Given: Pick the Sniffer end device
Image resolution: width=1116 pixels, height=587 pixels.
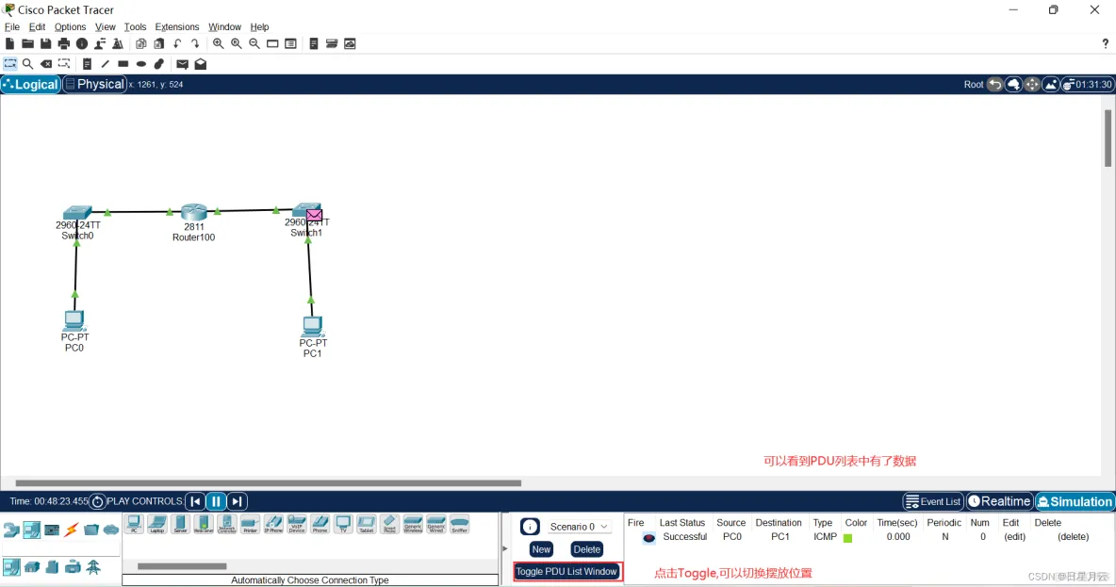Looking at the screenshot, I should point(460,525).
